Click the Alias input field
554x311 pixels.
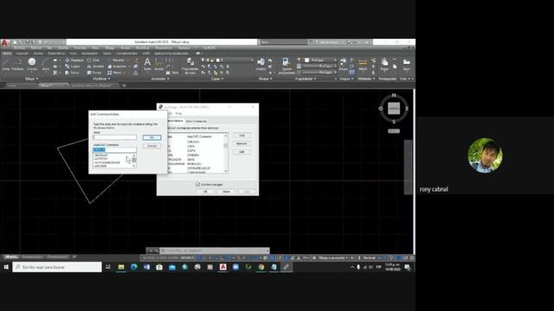[x=115, y=137]
